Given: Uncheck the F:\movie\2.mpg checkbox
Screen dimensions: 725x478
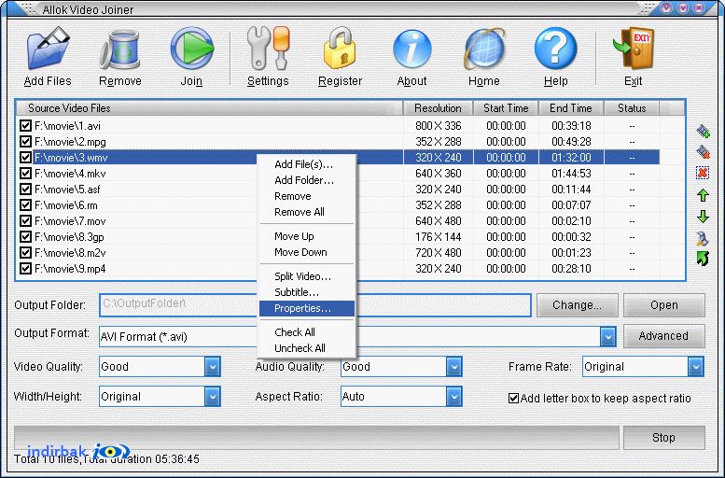Looking at the screenshot, I should [26, 142].
